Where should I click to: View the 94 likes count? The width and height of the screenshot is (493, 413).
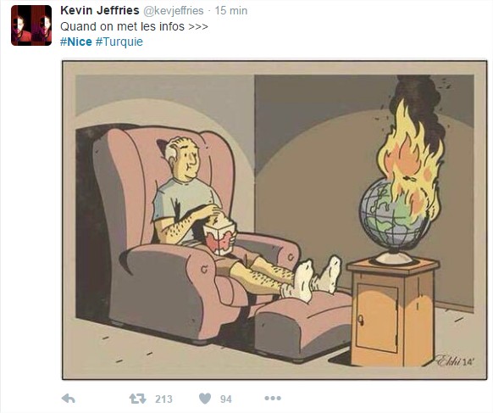(226, 399)
